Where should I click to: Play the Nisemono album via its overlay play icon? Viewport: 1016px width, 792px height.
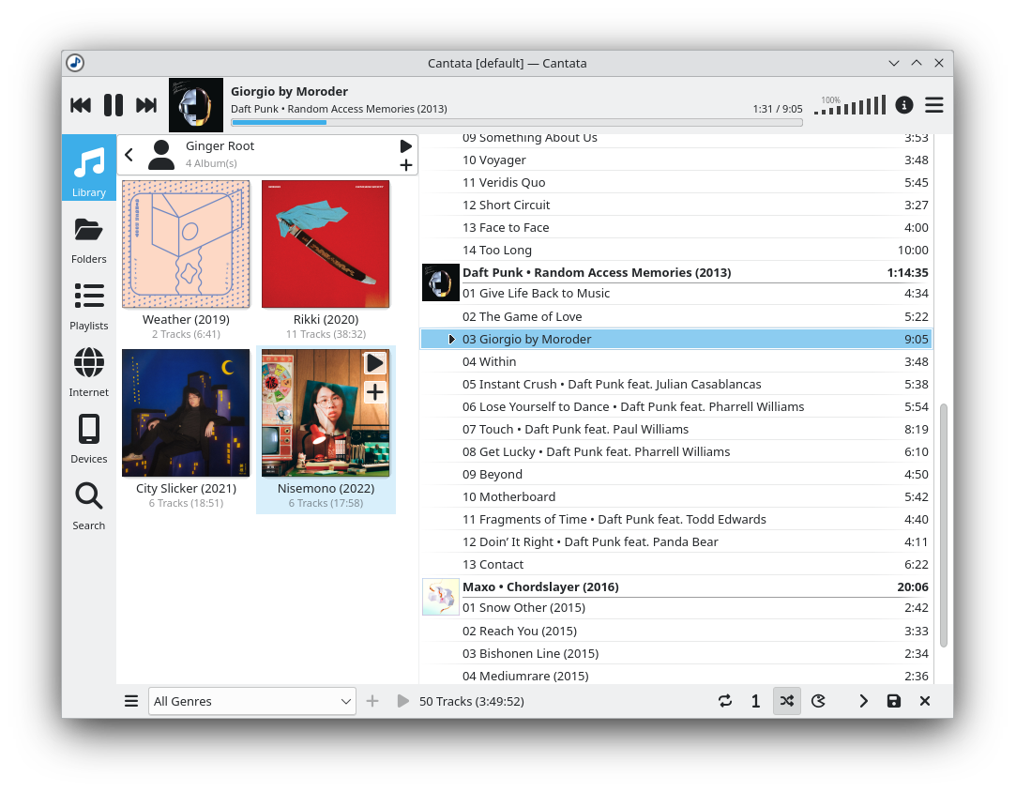coord(374,363)
